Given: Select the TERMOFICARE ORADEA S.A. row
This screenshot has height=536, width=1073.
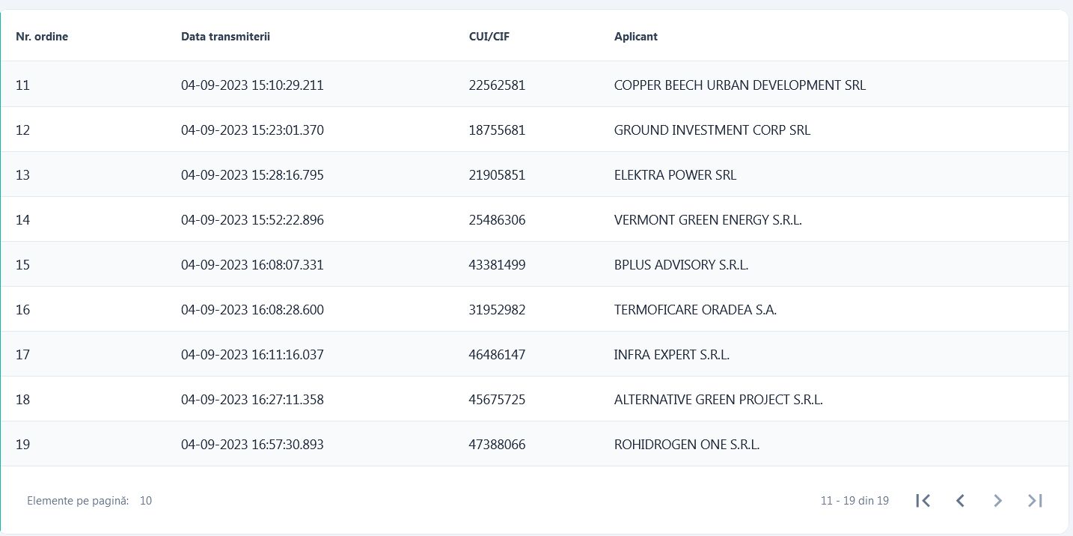Looking at the screenshot, I should click(x=695, y=310).
